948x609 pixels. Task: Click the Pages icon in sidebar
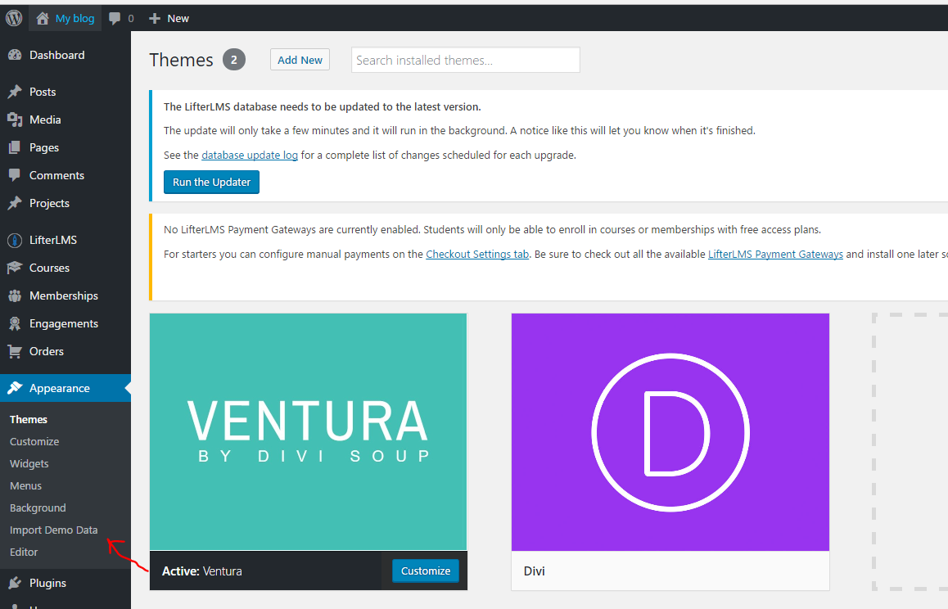point(15,147)
